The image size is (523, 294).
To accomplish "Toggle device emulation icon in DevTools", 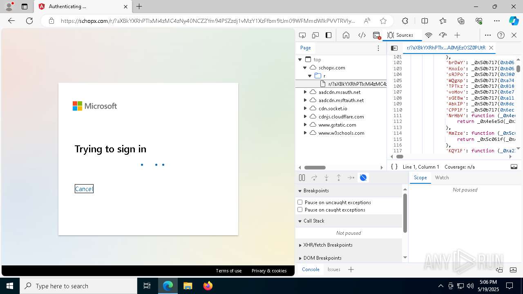I will pos(315,35).
